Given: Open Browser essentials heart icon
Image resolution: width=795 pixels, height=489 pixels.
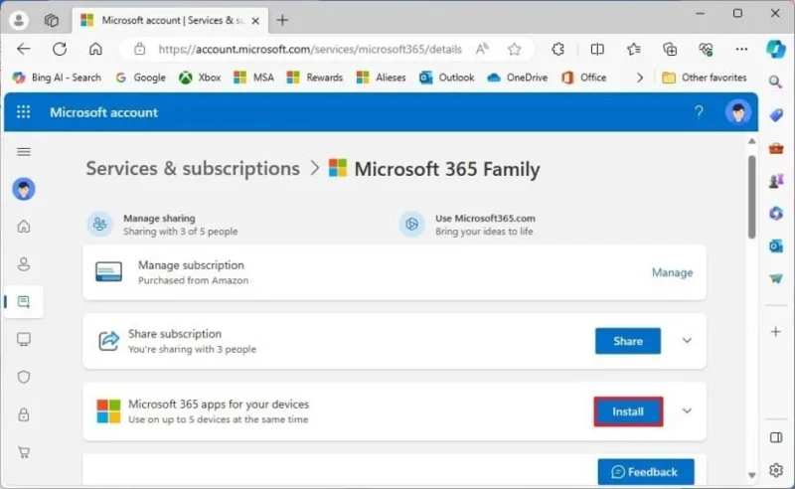Looking at the screenshot, I should (x=706, y=49).
